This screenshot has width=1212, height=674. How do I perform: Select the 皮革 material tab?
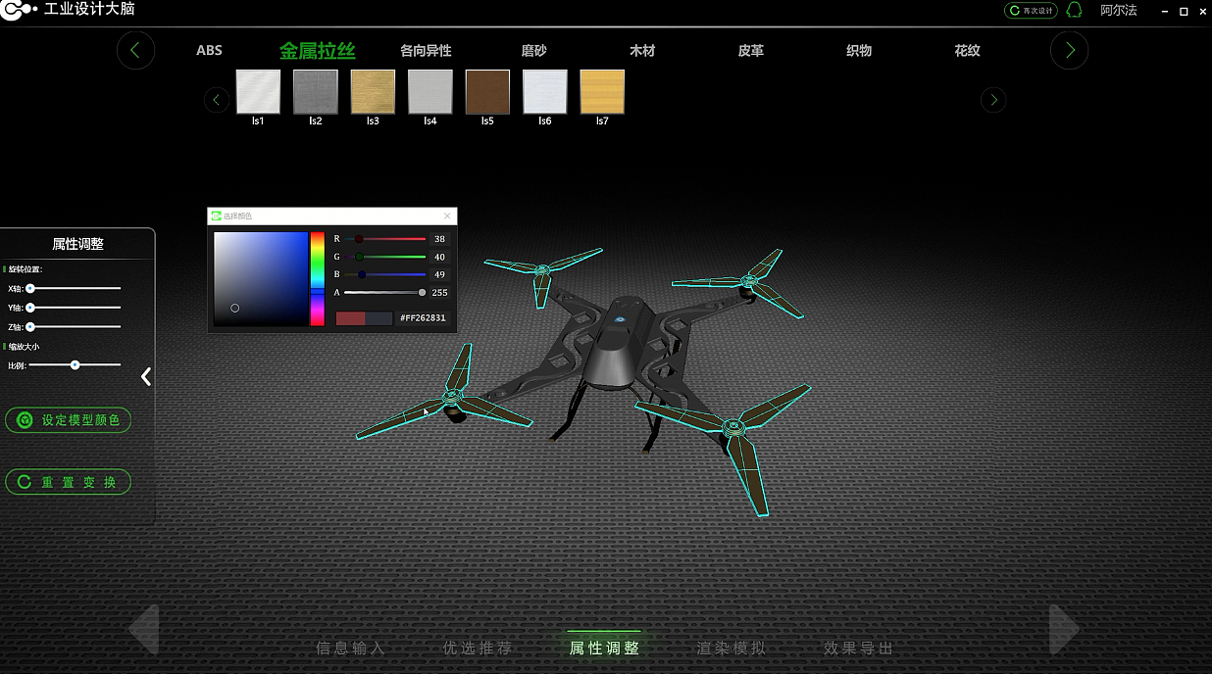click(751, 51)
